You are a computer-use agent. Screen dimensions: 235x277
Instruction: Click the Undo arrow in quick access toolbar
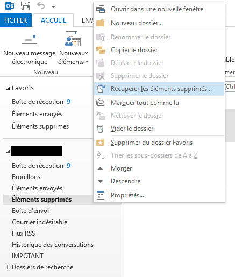[41, 6]
